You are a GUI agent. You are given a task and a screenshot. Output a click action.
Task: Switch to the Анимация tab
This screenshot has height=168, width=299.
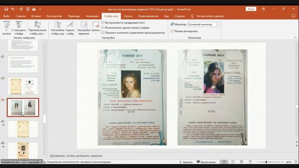pyautogui.click(x=92, y=16)
